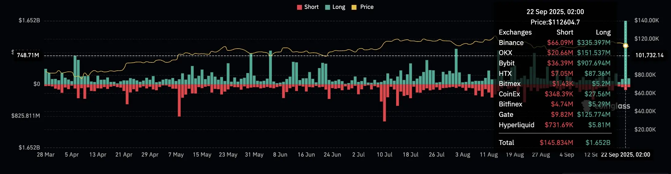Image resolution: width=671 pixels, height=174 pixels.
Task: Click the yellow Price legend color square
Action: [x=354, y=7]
